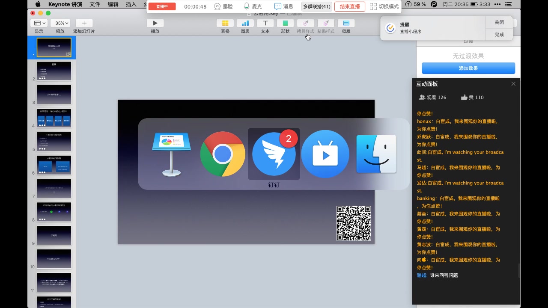Open the 35% zoom dropdown
The height and width of the screenshot is (308, 548).
(x=60, y=23)
